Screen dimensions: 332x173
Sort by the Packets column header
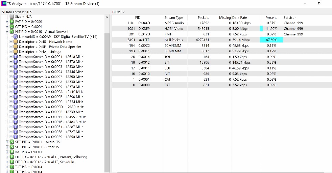[203, 18]
